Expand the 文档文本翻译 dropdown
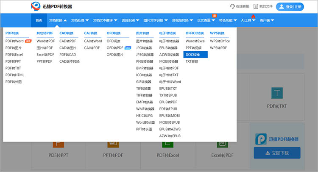This screenshot has width=318, height=172. point(105,20)
